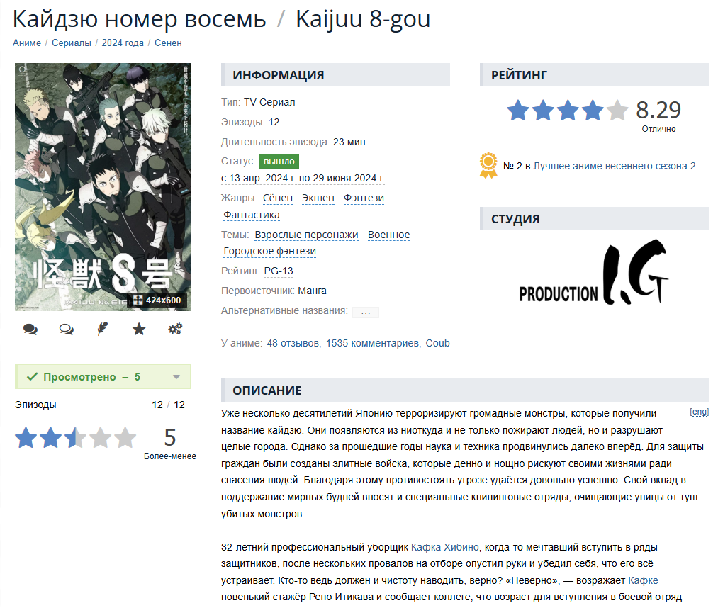Click the Kaijuu 8-gou poster image
Screen dimensions: 718x608
tap(103, 187)
